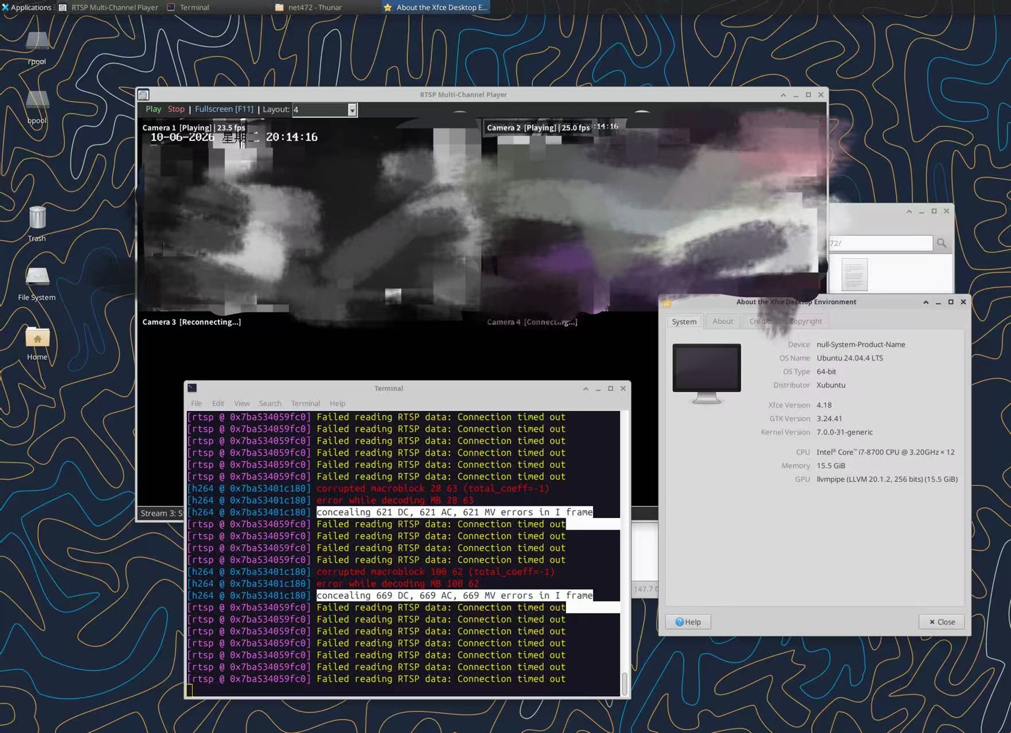Click the RTSP player window menu icon
The width and height of the screenshot is (1011, 733).
pos(143,95)
